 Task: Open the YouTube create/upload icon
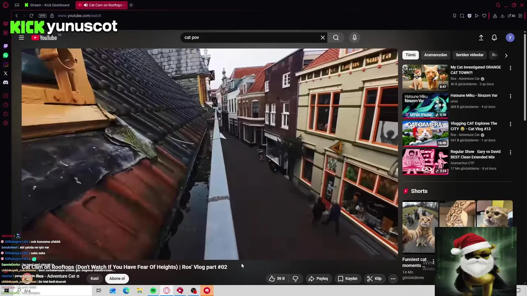[x=481, y=37]
